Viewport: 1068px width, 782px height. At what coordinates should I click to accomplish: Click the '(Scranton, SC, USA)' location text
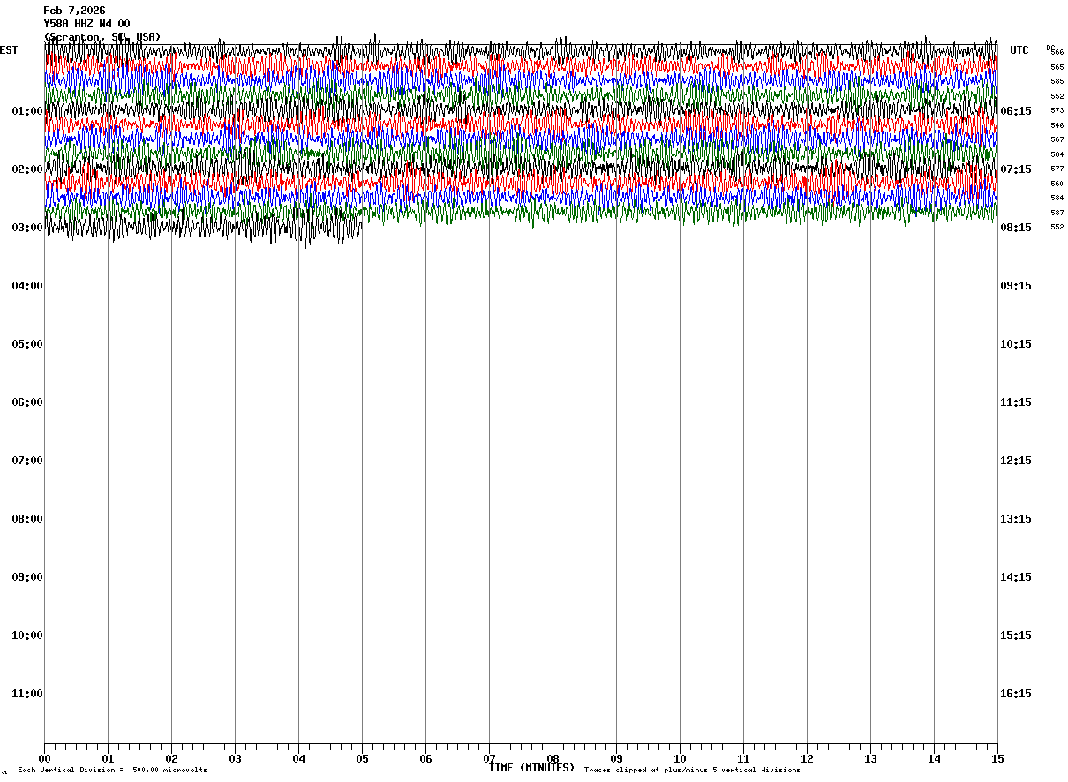pos(102,37)
